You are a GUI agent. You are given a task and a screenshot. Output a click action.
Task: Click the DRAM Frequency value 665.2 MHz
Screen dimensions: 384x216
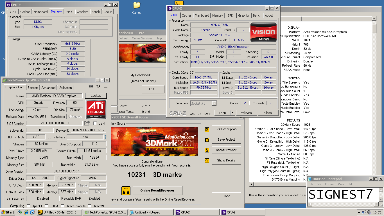(72, 44)
